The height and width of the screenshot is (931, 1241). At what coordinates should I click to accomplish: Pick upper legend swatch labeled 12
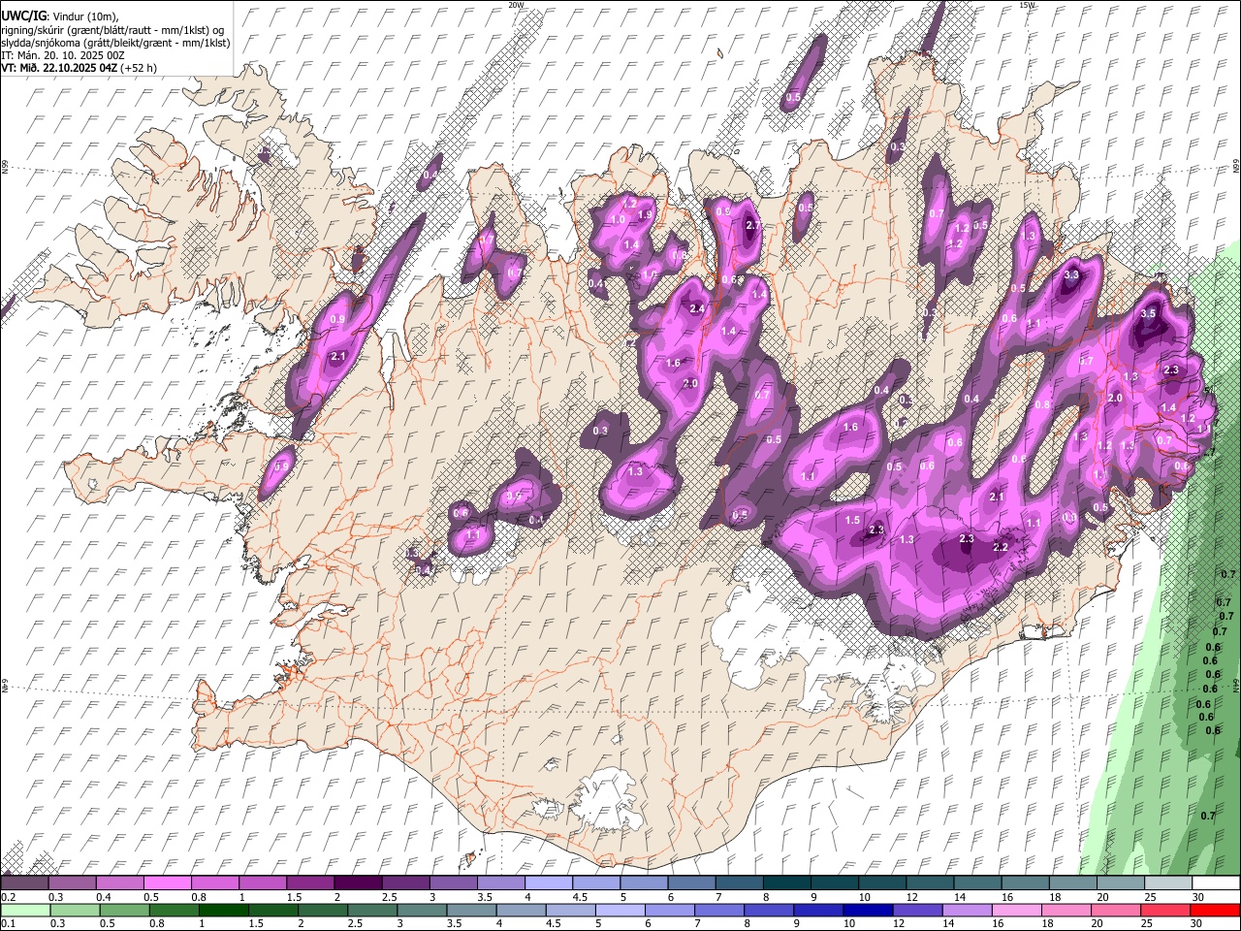[x=931, y=883]
